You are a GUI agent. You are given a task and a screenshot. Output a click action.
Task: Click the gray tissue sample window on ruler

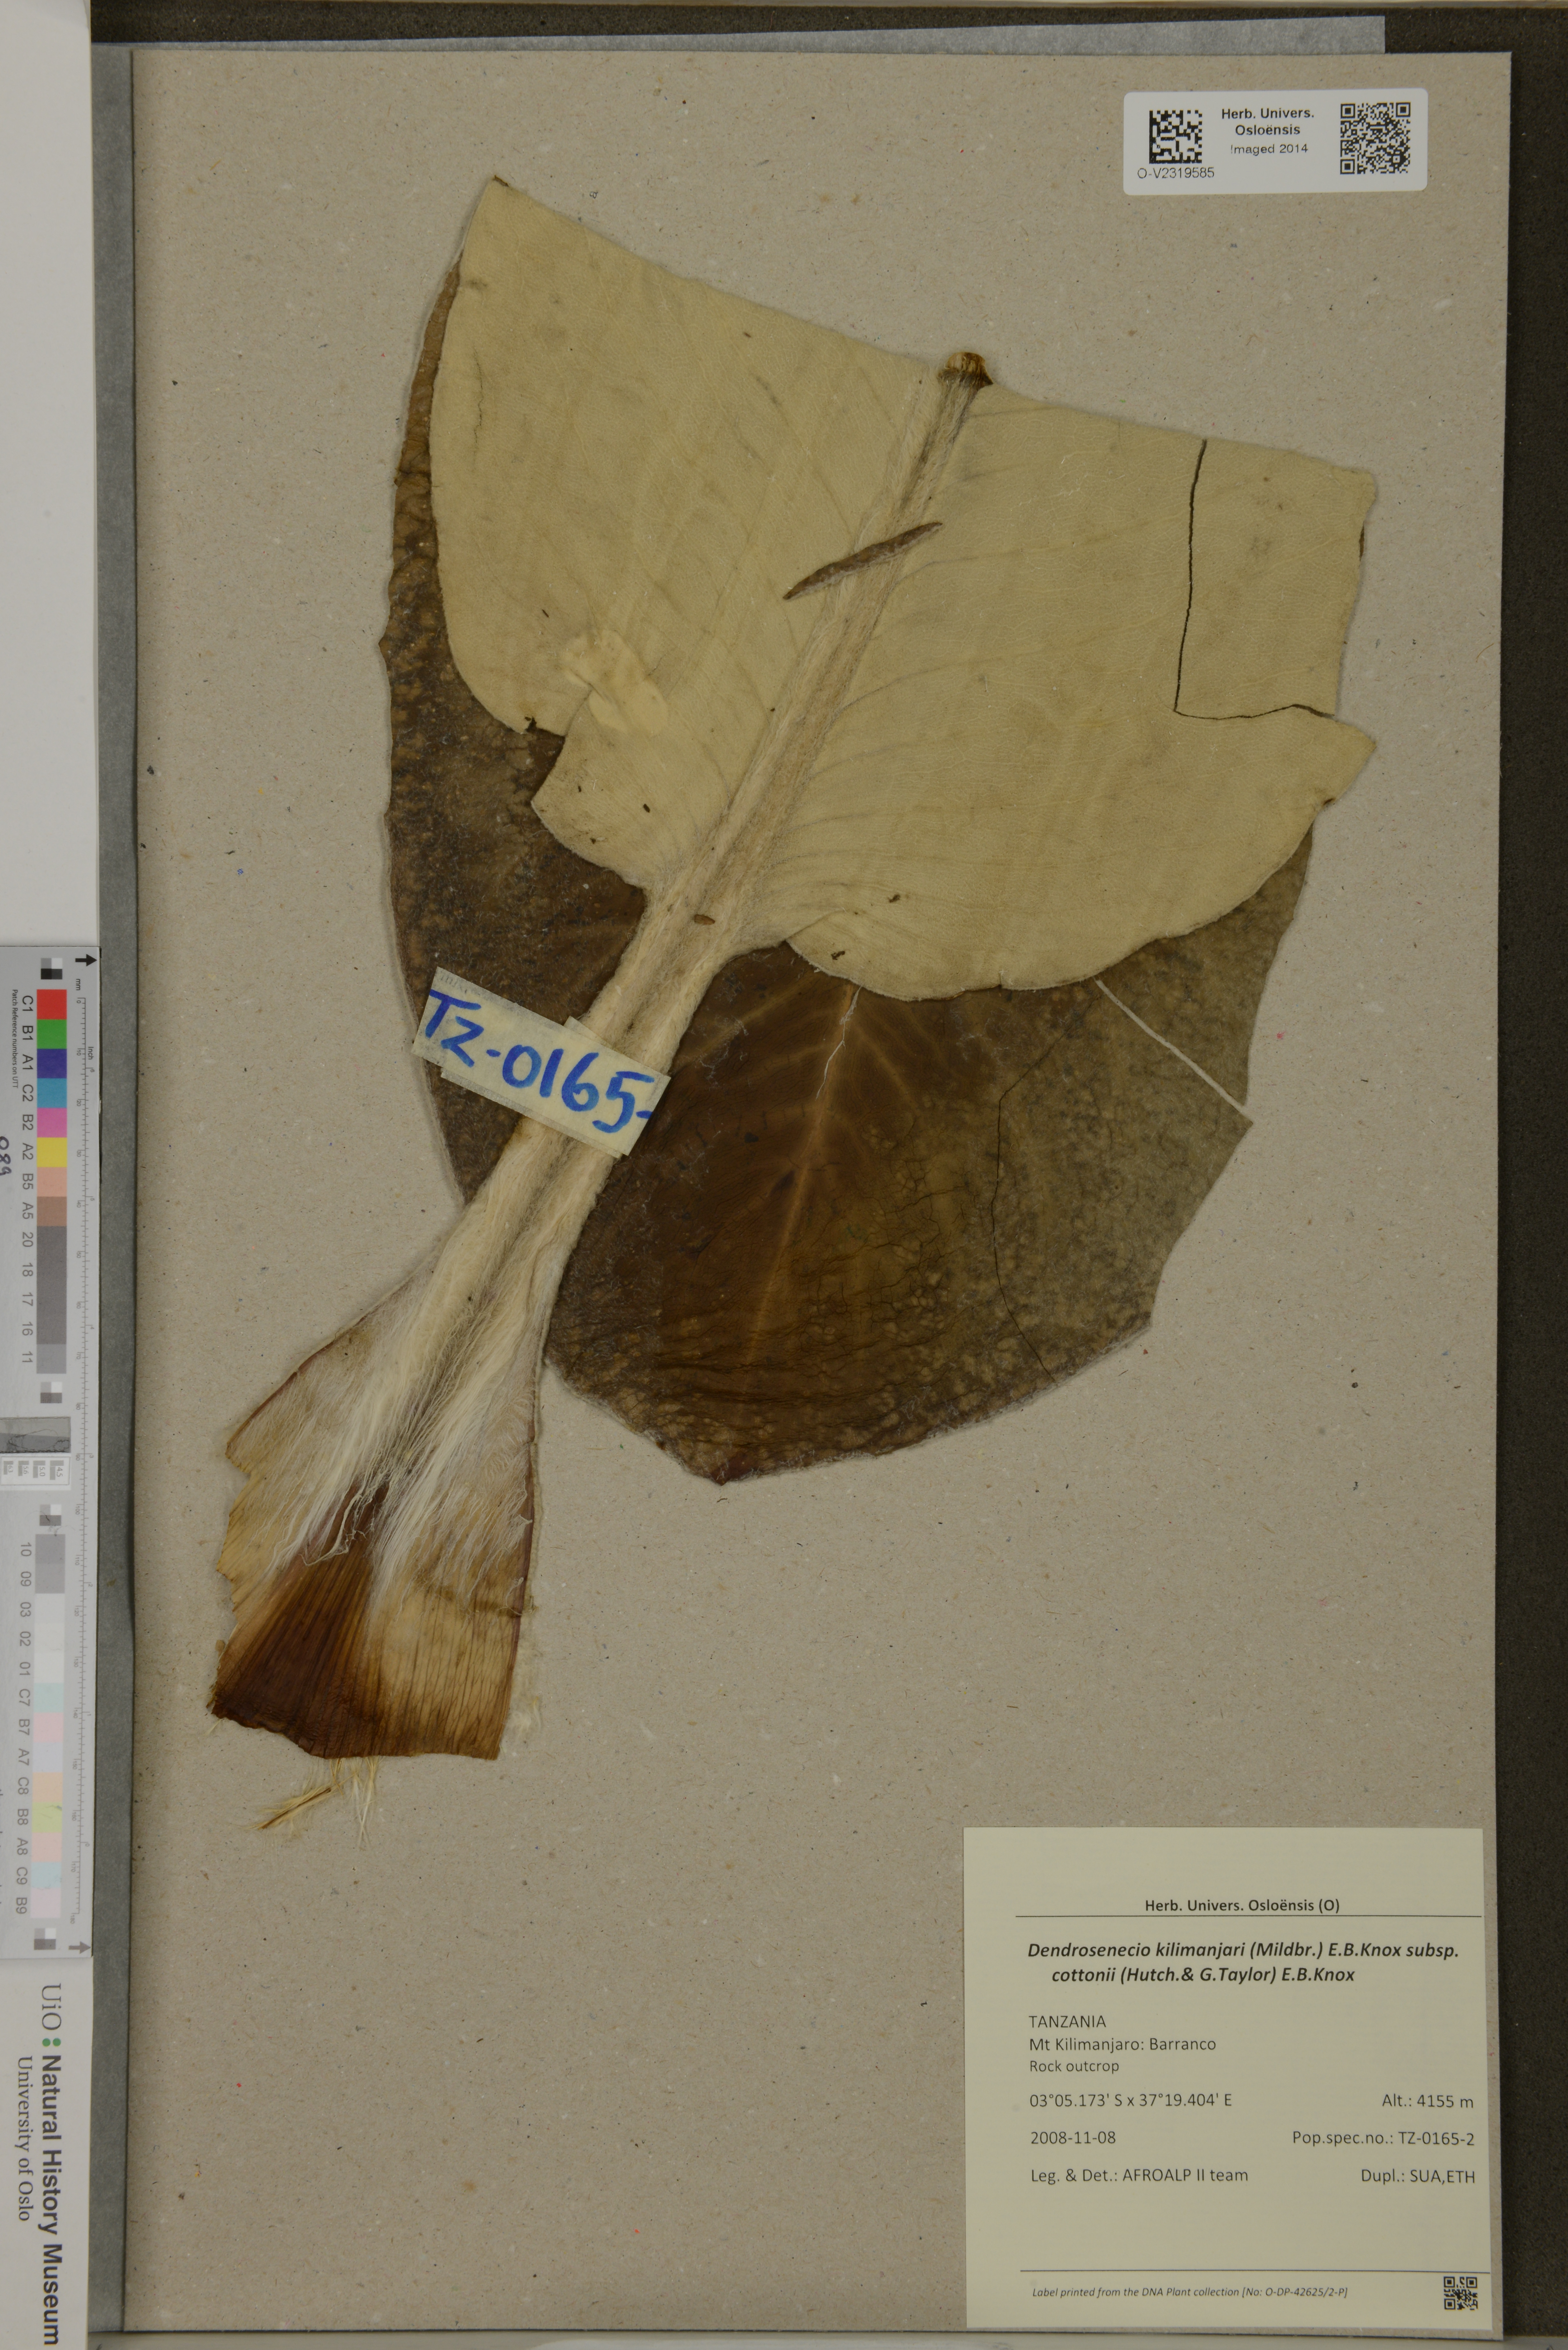click(x=35, y=1435)
